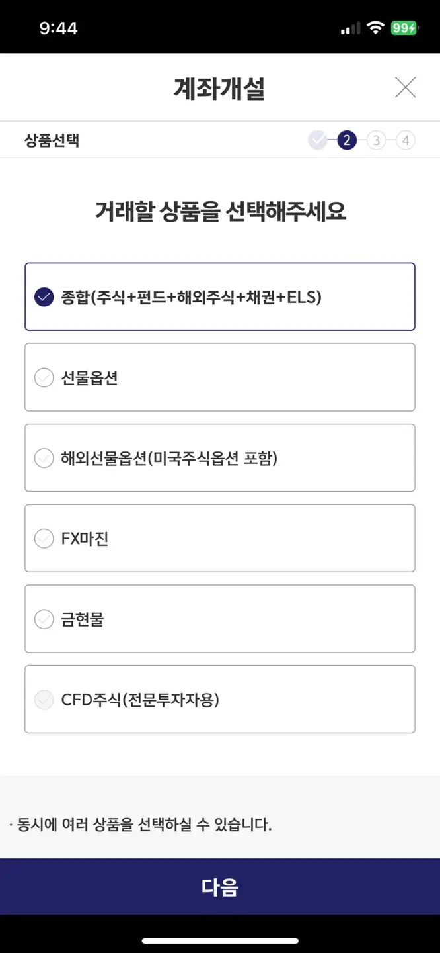Tap the completed step checkmark circle

pyautogui.click(x=318, y=140)
